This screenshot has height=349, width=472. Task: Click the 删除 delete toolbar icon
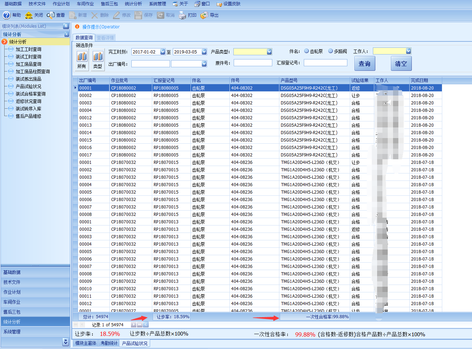coord(95,15)
